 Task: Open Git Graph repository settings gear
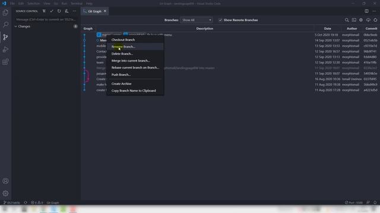tap(361, 20)
